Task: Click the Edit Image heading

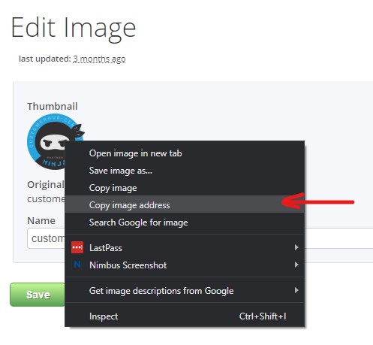Action: (74, 28)
